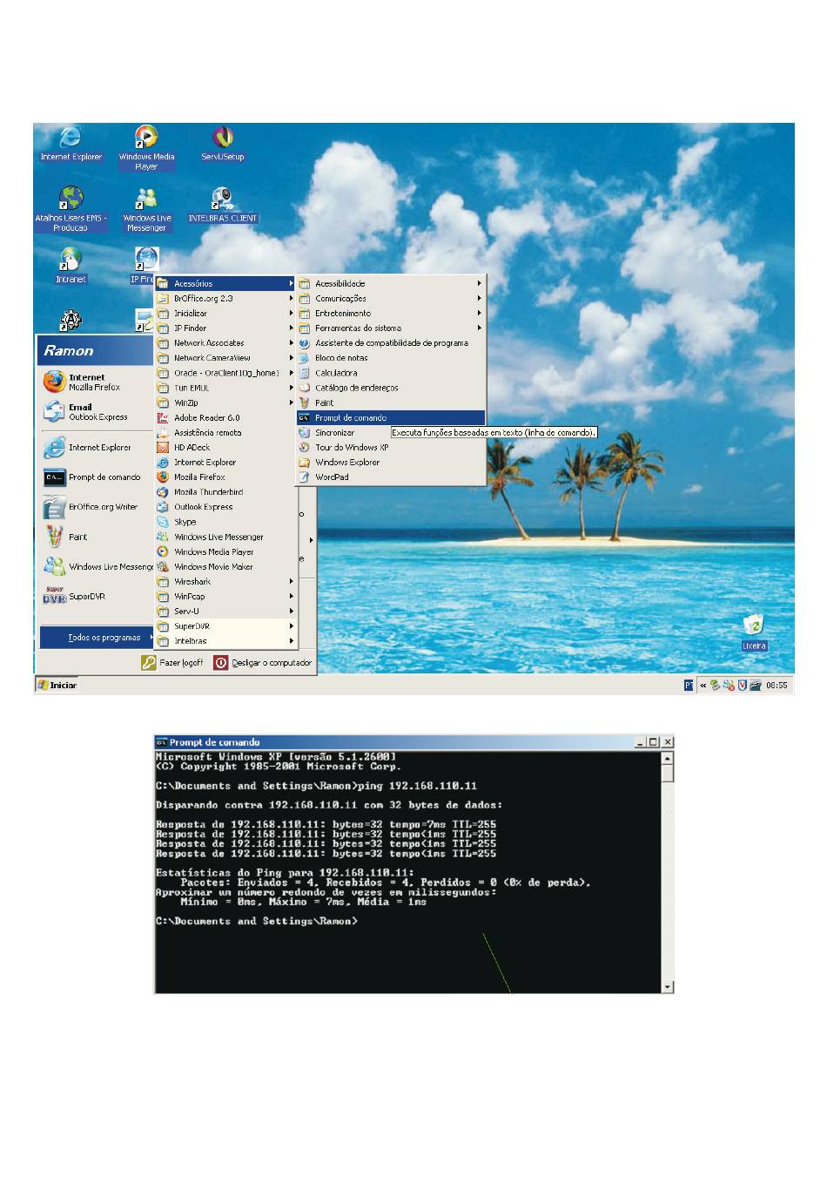The image size is (827, 1197).
Task: Select the ServUSetup desktop icon
Action: [x=223, y=144]
